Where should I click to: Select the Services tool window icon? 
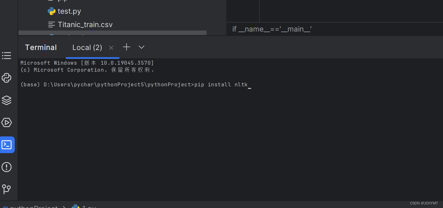[6, 100]
